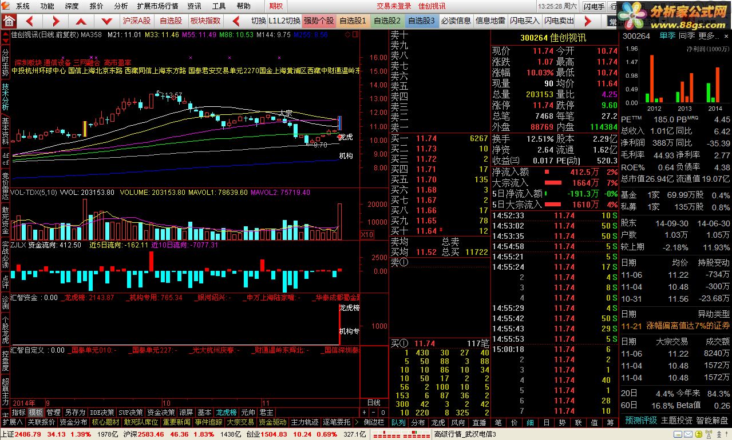Image resolution: width=732 pixels, height=440 pixels.
Task: Open the 实战必读 sidebar panel
Action: click(5, 255)
